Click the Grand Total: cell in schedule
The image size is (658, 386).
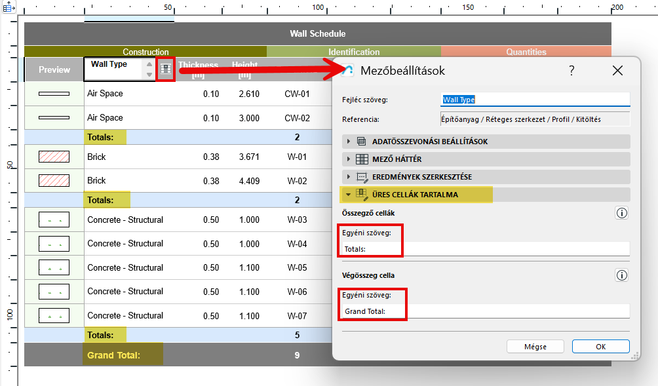(x=114, y=355)
